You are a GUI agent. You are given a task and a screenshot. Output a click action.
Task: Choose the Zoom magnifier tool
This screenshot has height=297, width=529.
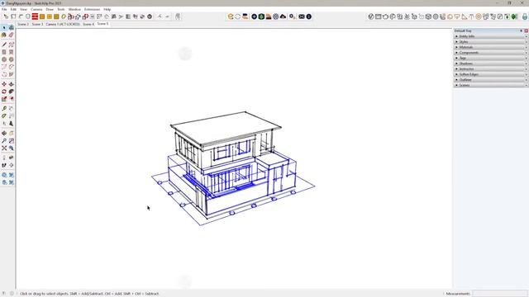[4, 140]
